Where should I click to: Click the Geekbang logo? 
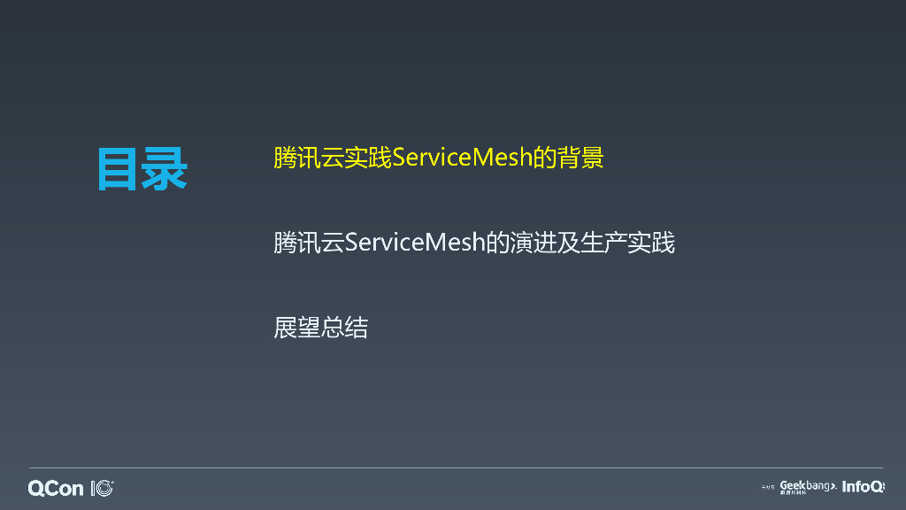tap(808, 488)
